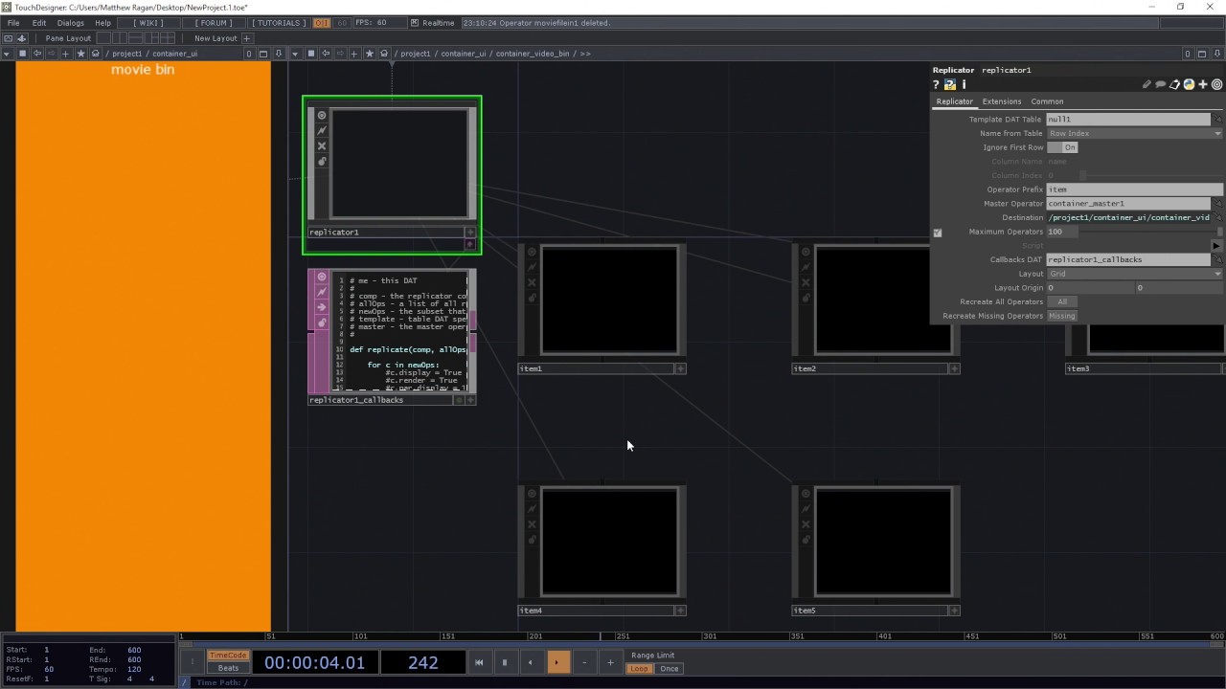Click viewer icon on replicator1_callbacks DAT
Screen dimensions: 1226x689
pos(322,277)
